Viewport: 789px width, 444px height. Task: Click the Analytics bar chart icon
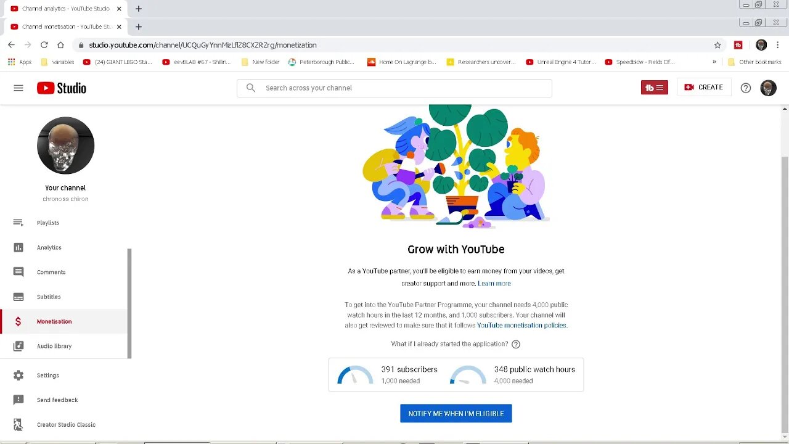tap(18, 247)
